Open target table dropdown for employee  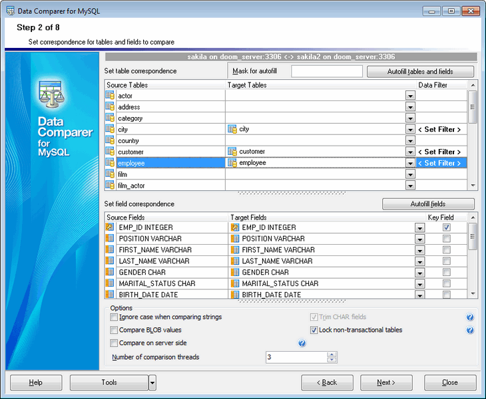[x=410, y=163]
